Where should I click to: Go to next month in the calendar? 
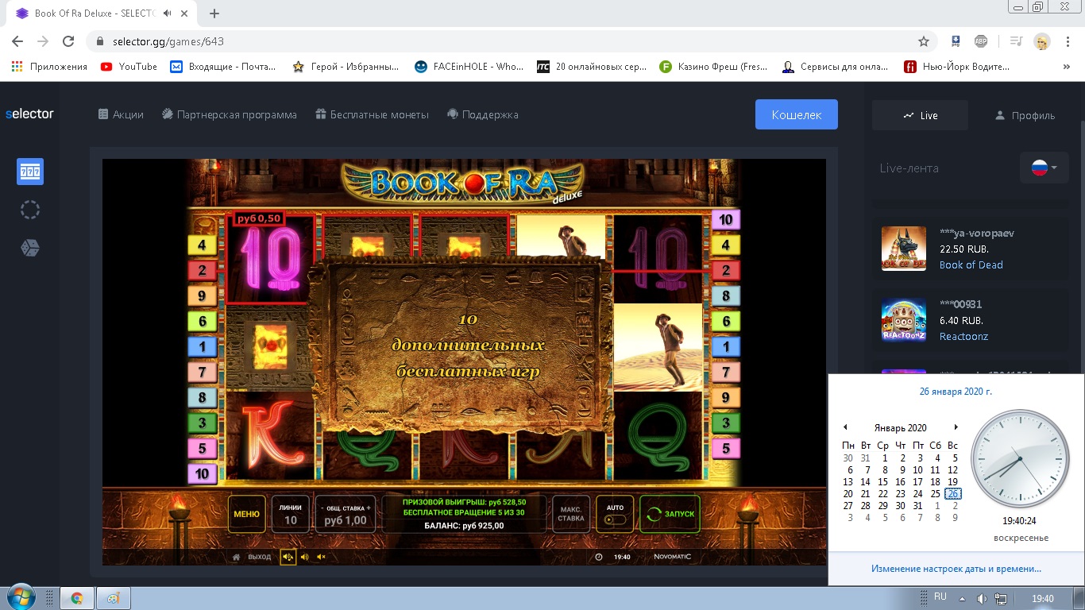[x=956, y=427]
